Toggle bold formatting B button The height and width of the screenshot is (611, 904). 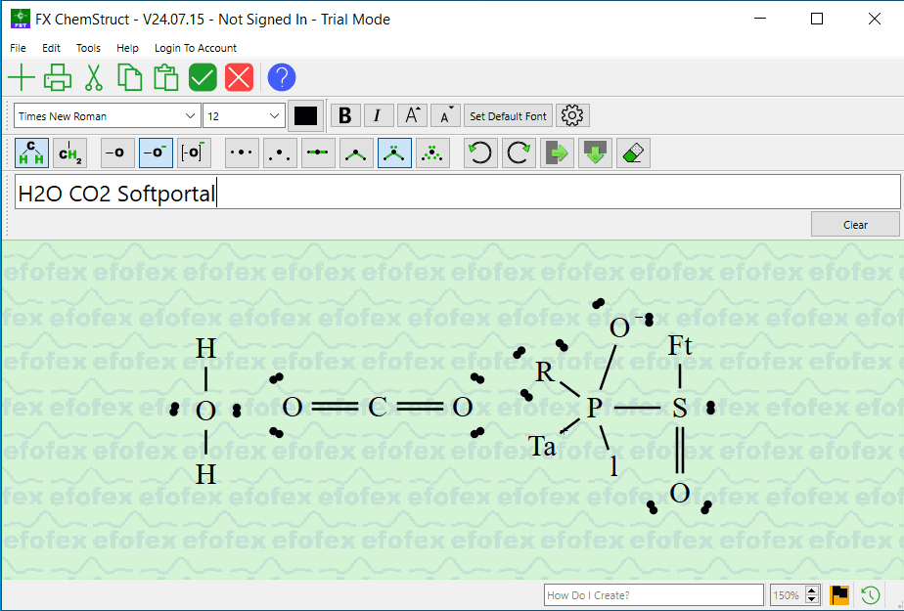pyautogui.click(x=345, y=115)
